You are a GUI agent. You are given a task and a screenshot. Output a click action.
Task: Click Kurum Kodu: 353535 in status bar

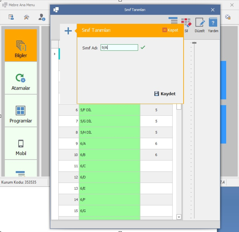(x=19, y=182)
